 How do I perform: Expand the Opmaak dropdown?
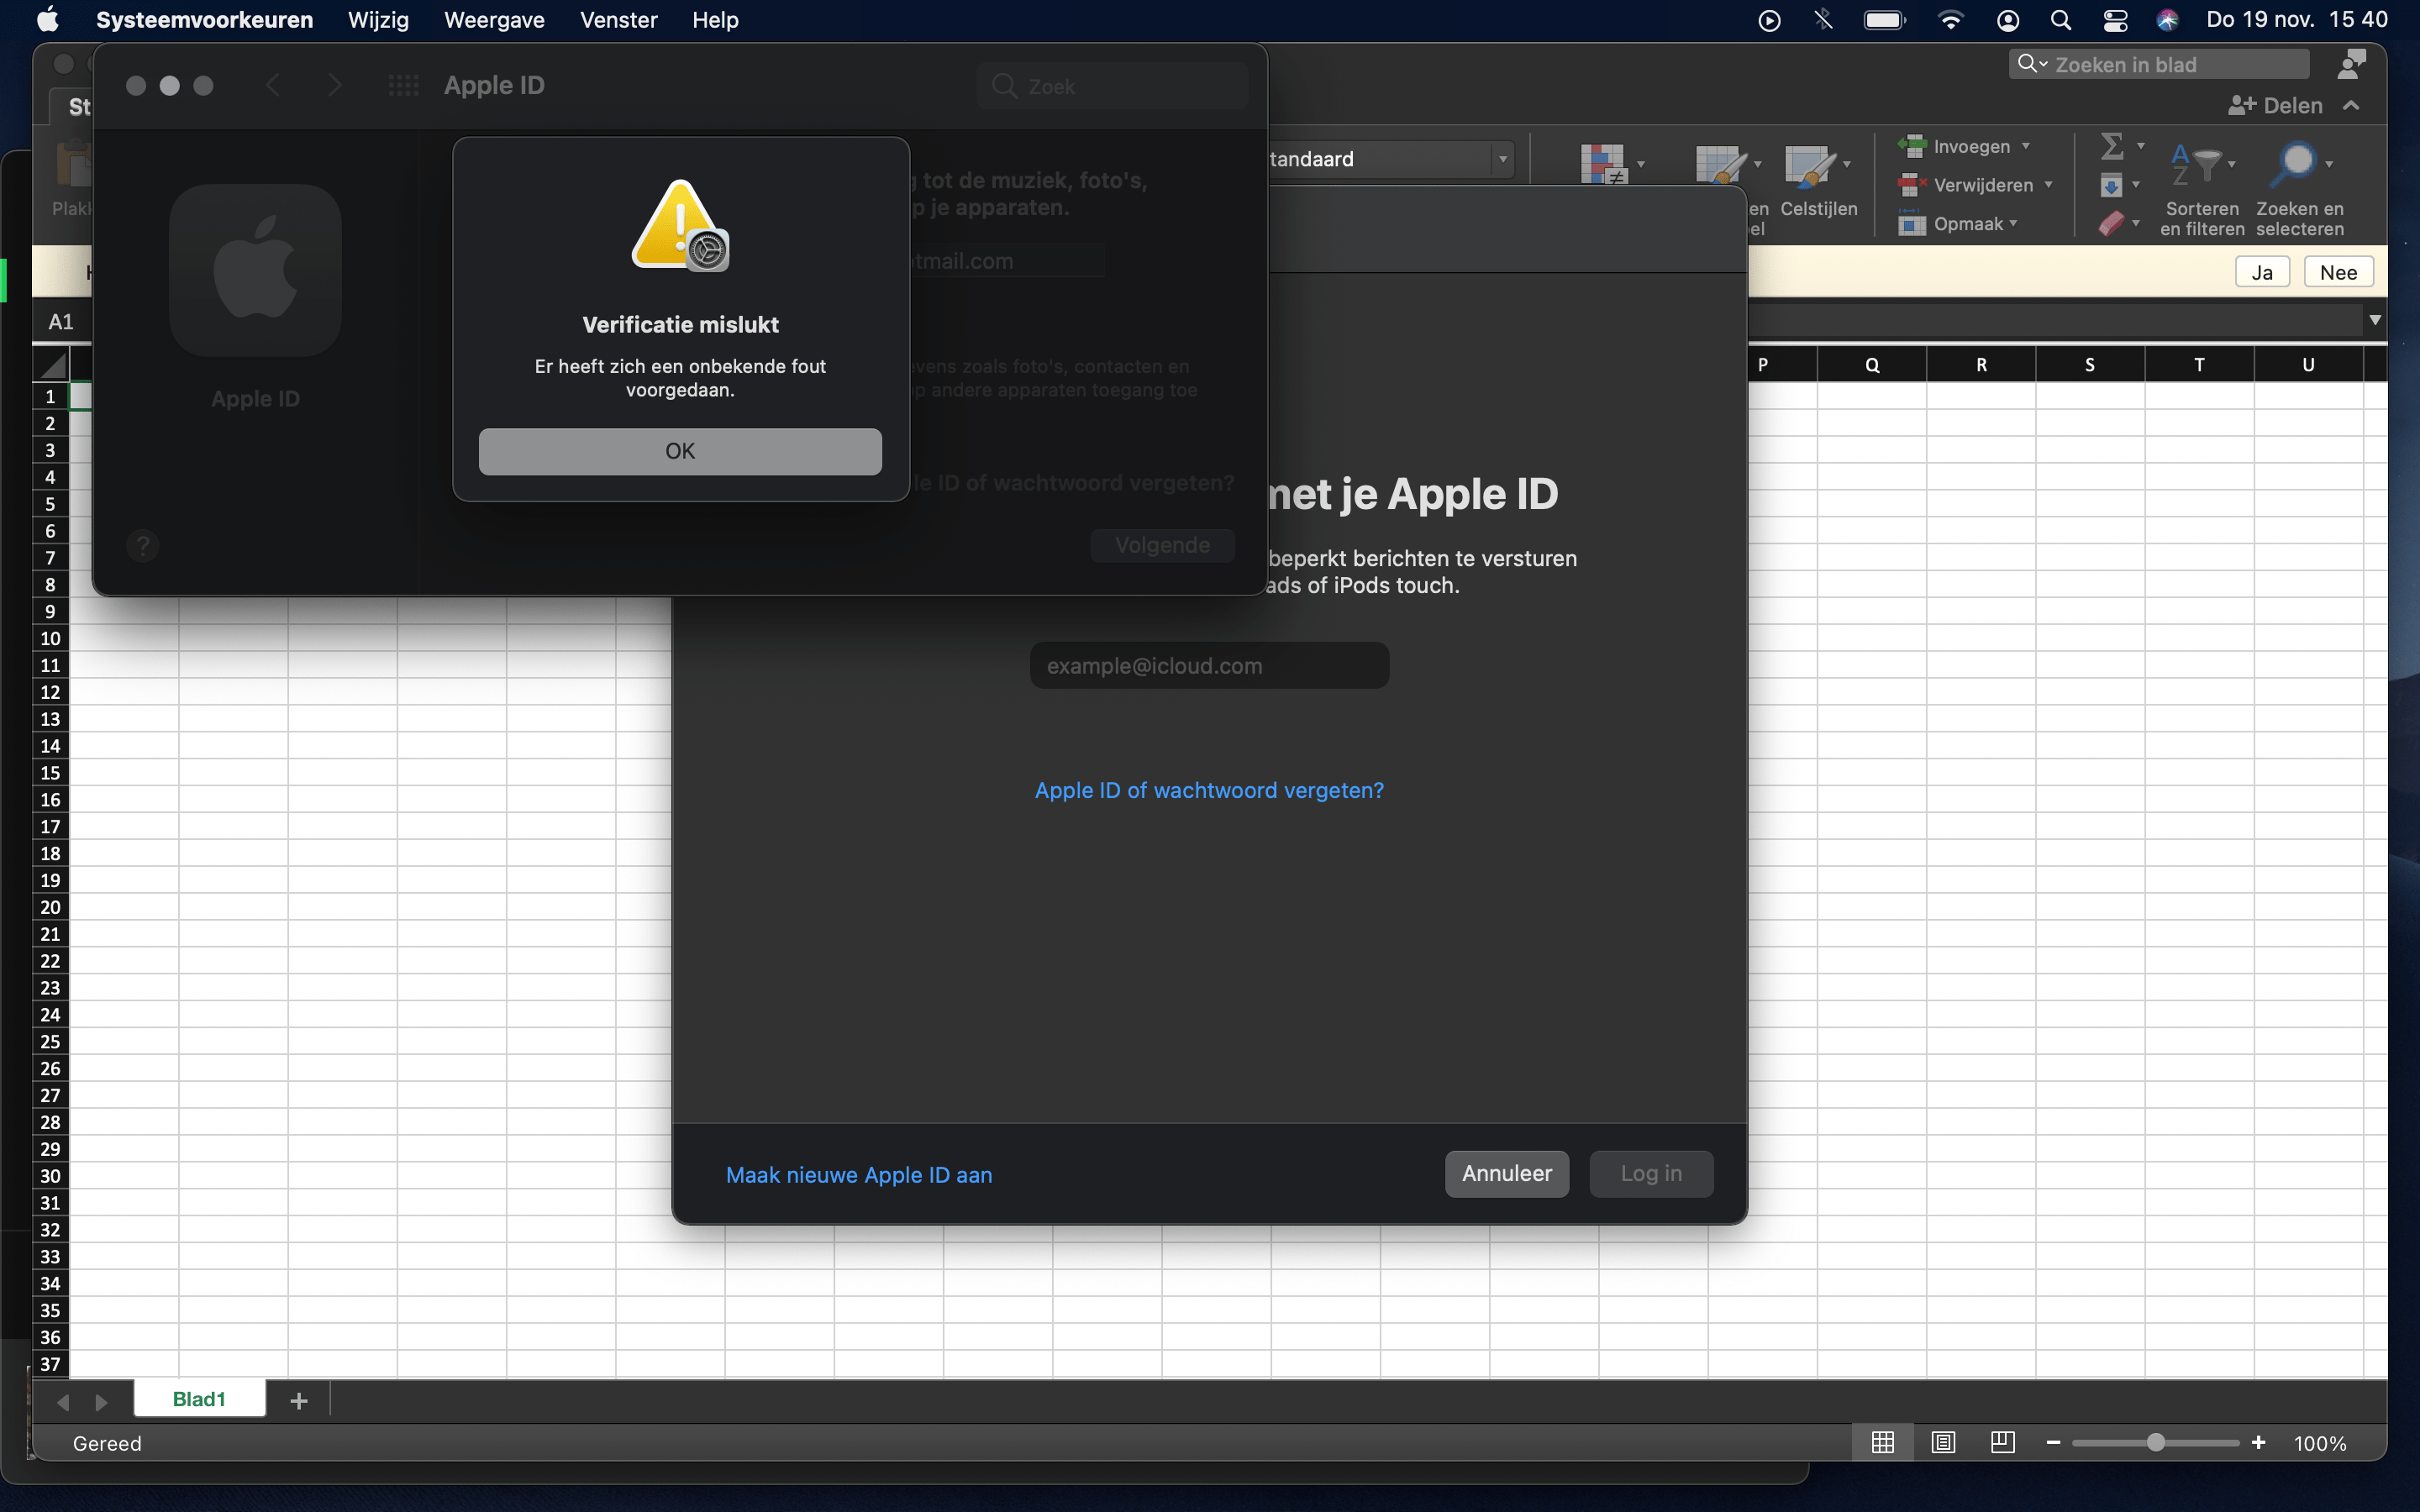coord(2013,224)
